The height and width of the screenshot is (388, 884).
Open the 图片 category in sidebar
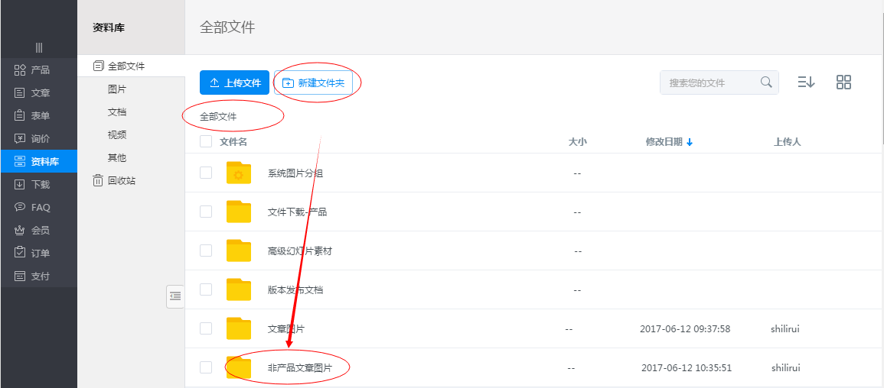117,89
